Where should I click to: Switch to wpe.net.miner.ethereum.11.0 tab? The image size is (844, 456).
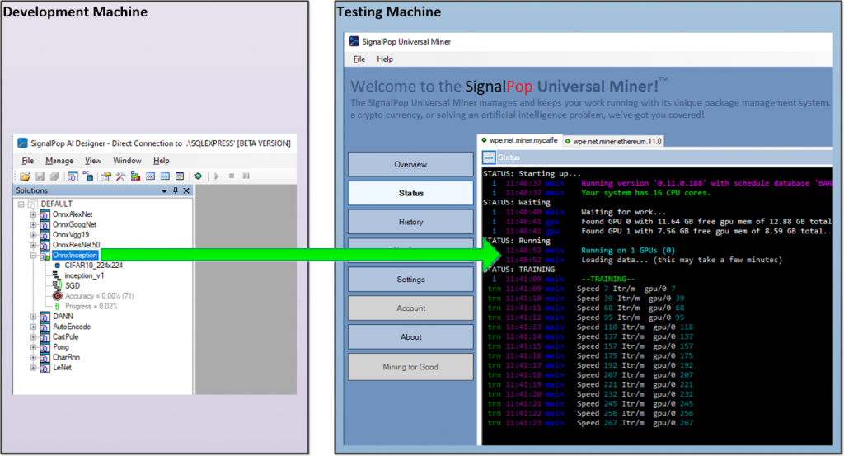click(x=613, y=141)
